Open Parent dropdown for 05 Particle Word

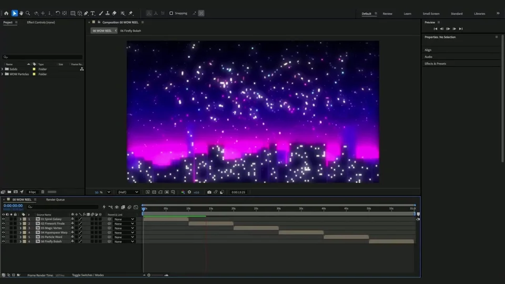124,237
